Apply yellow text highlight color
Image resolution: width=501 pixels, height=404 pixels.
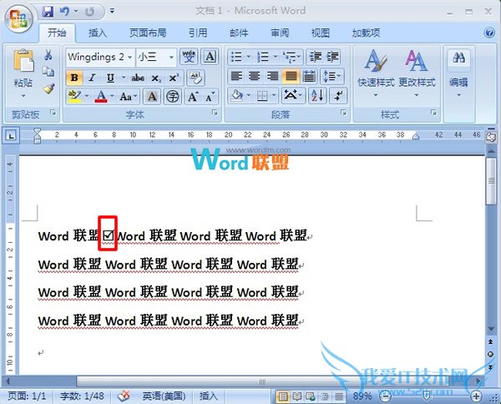pos(74,97)
